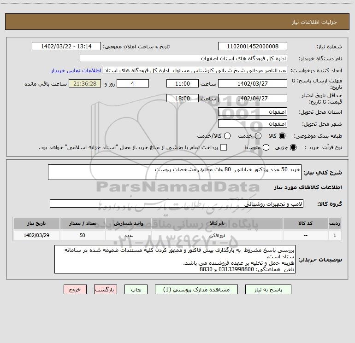This screenshot has width=355, height=343.
Task: Click the ردیف column header
Action: pyautogui.click(x=335, y=223)
